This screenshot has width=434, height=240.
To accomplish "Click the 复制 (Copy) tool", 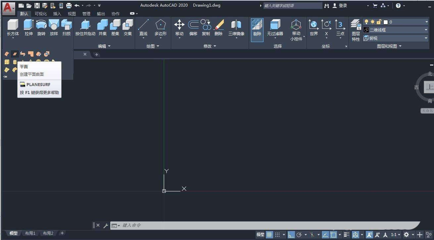I will coord(206,28).
